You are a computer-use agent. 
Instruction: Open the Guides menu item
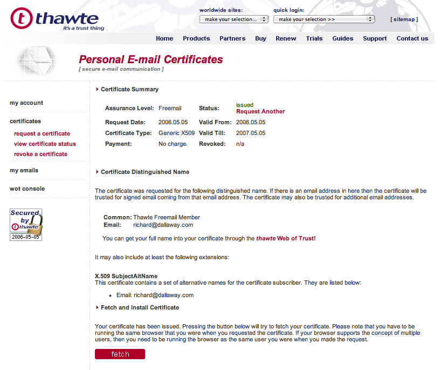click(342, 38)
